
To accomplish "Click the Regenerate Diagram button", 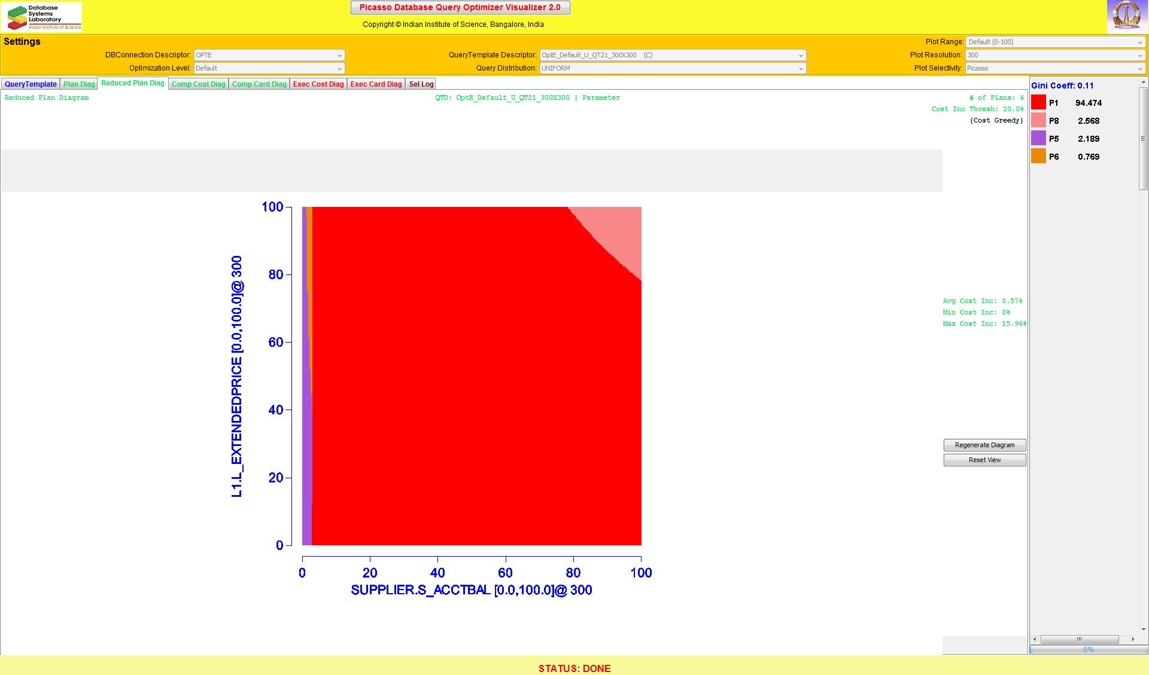I will coord(984,445).
